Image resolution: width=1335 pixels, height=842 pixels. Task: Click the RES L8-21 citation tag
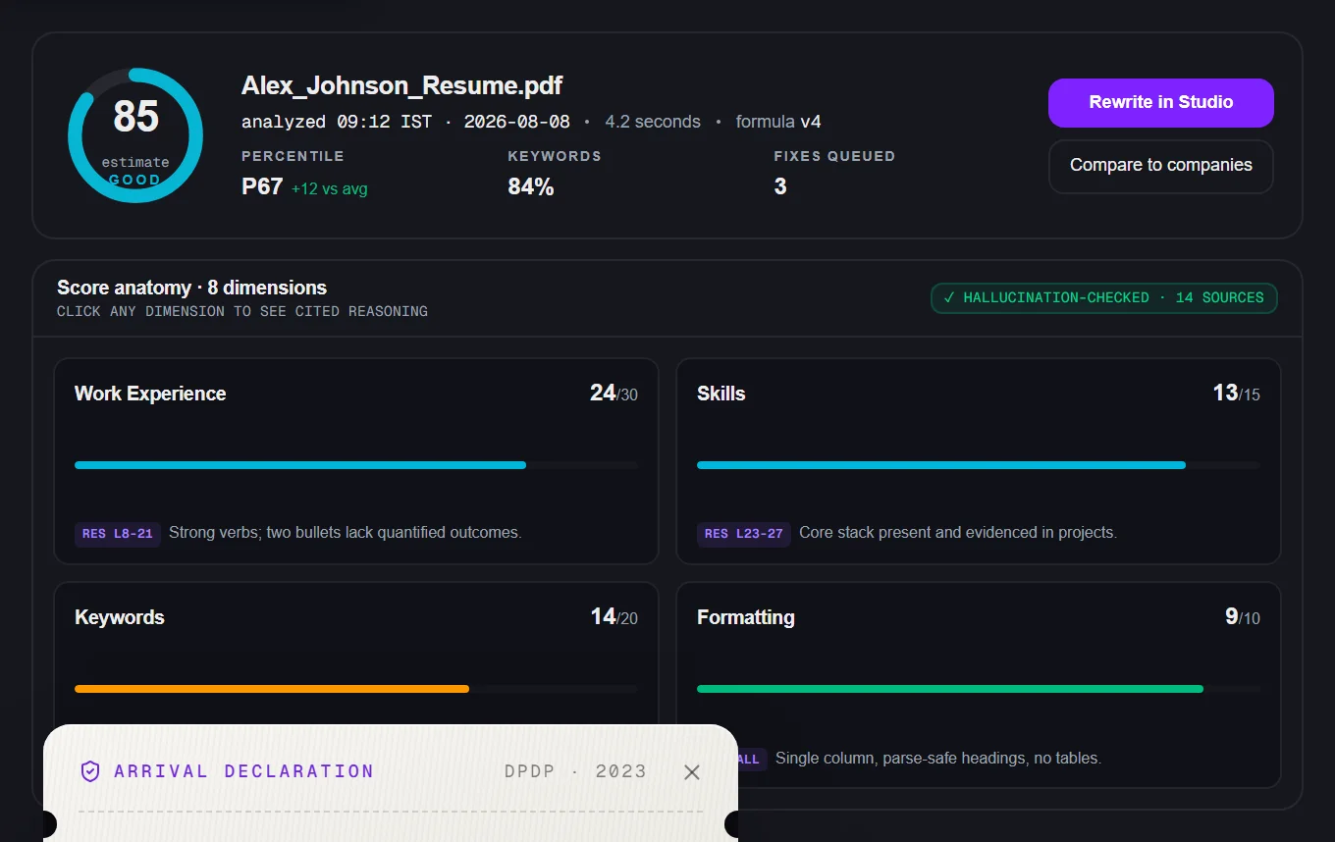click(x=118, y=534)
